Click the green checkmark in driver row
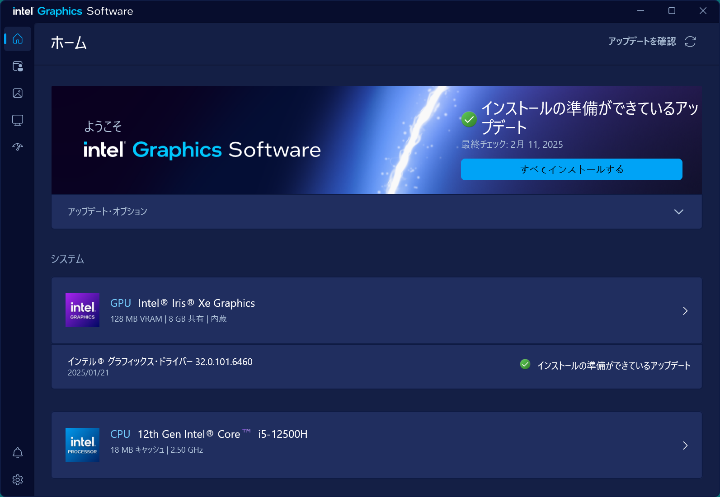The height and width of the screenshot is (497, 720). click(525, 364)
